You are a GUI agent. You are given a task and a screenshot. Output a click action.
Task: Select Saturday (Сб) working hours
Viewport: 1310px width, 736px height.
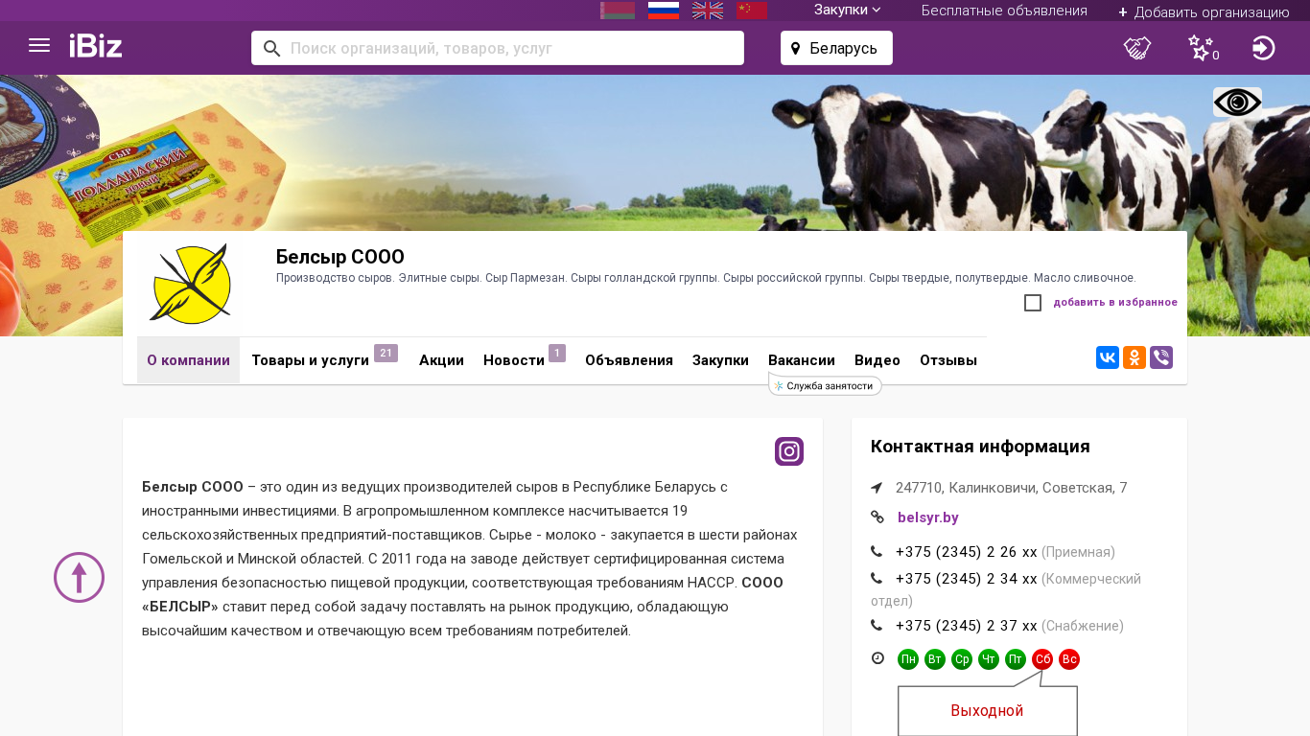(1042, 659)
